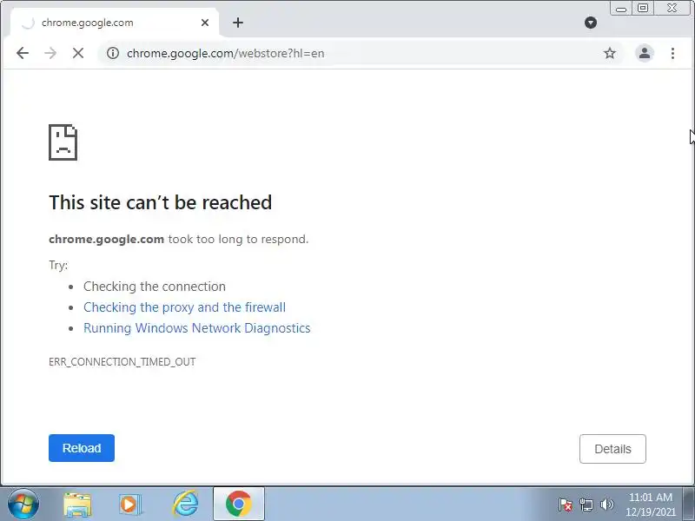Viewport: 695px width, 521px height.
Task: Open the Windows Start menu
Action: [x=23, y=505]
